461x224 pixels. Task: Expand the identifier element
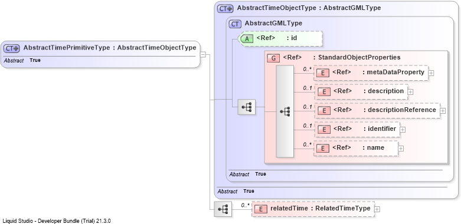pyautogui.click(x=403, y=130)
